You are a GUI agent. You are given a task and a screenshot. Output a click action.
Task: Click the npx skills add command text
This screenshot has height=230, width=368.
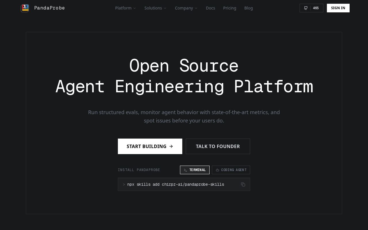coord(176,184)
